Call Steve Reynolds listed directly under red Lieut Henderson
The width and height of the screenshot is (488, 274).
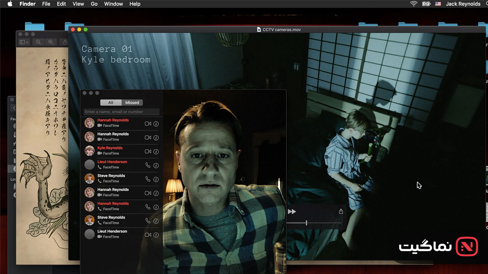point(148,179)
